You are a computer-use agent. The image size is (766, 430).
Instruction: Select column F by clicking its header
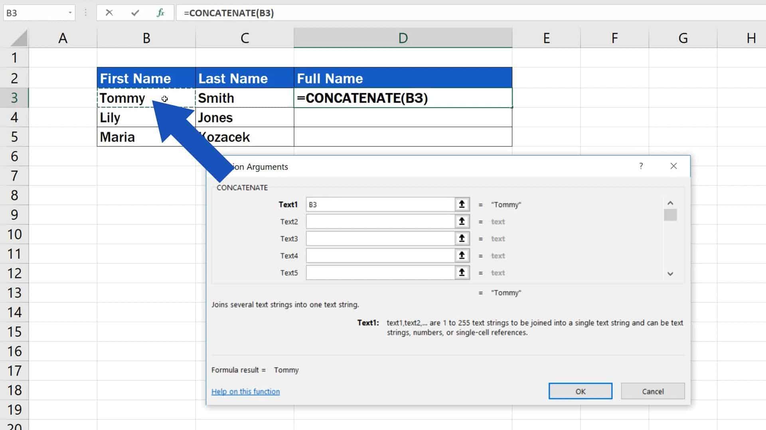click(614, 38)
